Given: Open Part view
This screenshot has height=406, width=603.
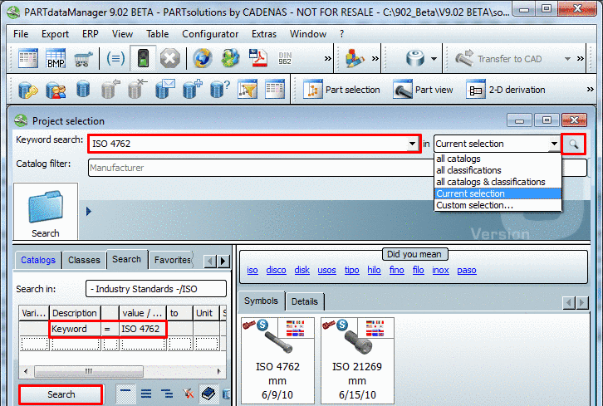Looking at the screenshot, I should 423,90.
